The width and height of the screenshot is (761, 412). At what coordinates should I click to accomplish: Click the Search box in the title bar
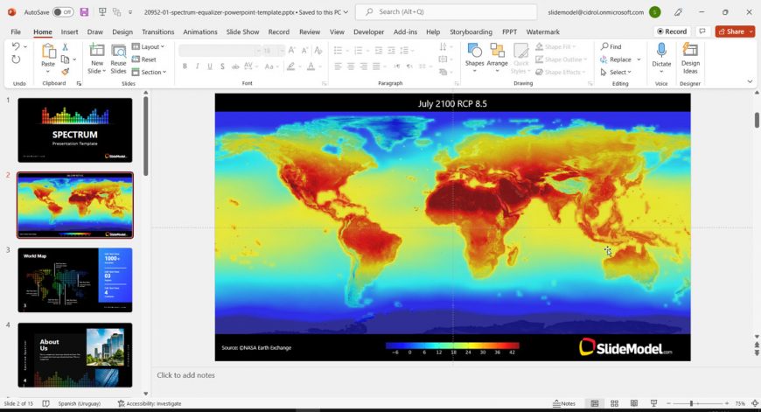(446, 11)
